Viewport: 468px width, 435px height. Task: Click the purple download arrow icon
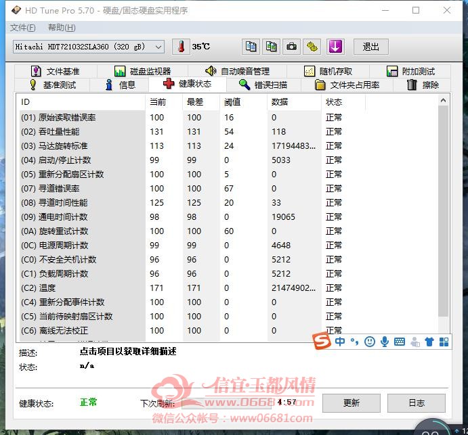pos(335,47)
